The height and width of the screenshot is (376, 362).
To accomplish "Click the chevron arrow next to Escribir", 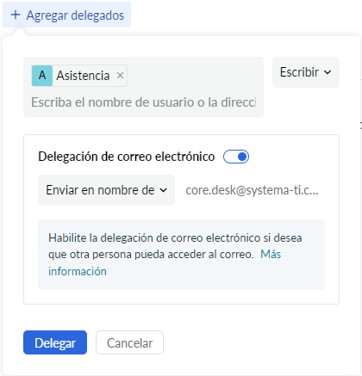I will click(x=328, y=72).
